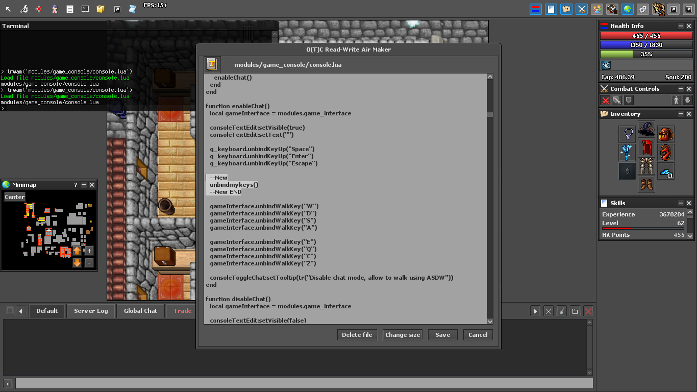Move minimap up one floor
697x392 pixels.
77,251
